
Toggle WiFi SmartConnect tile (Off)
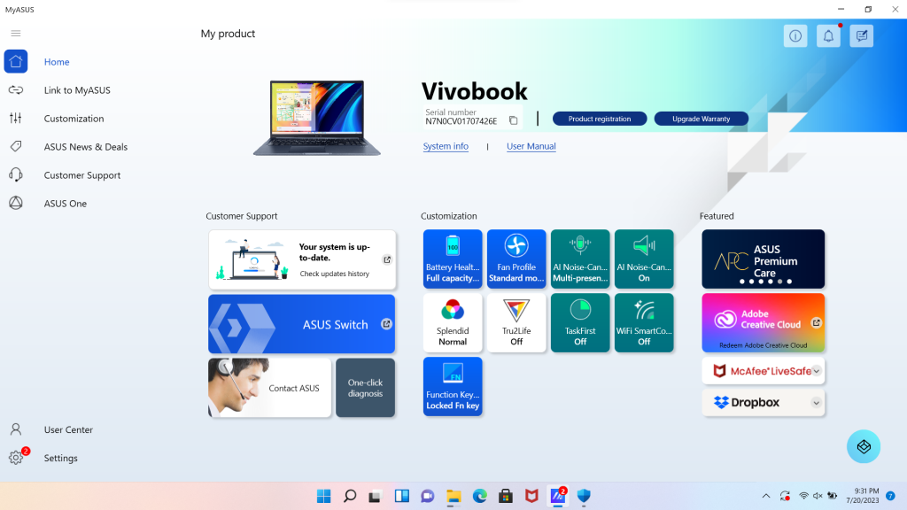pos(644,322)
